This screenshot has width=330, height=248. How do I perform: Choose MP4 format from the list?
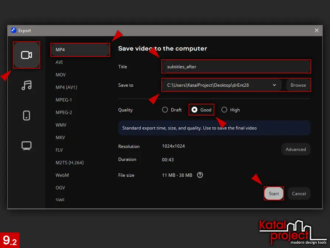[80, 50]
